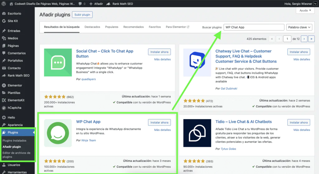Viewport: 319px width, 174px height.
Task: Click the Social Chat plugin icon
Action: pyautogui.click(x=58, y=62)
